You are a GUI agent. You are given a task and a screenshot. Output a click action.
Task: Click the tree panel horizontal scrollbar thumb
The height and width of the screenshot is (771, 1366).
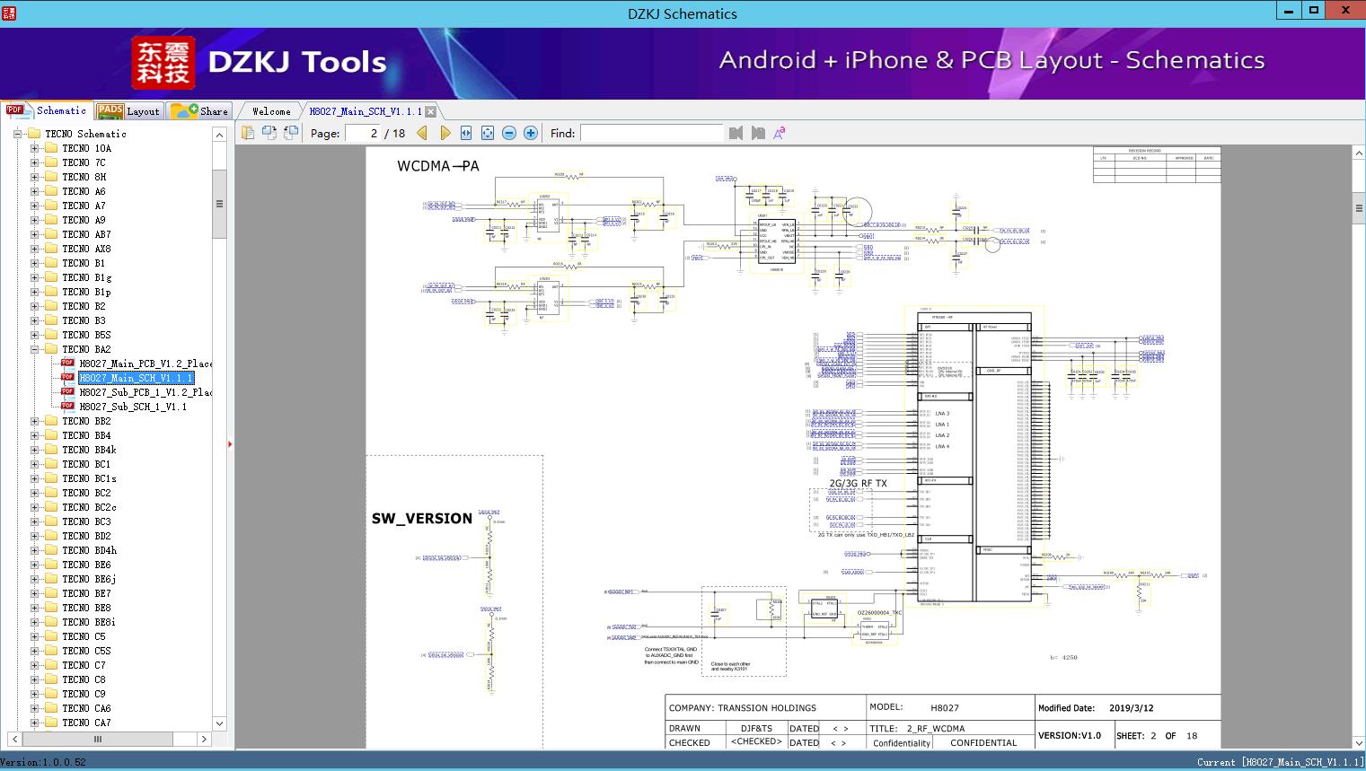click(x=99, y=739)
